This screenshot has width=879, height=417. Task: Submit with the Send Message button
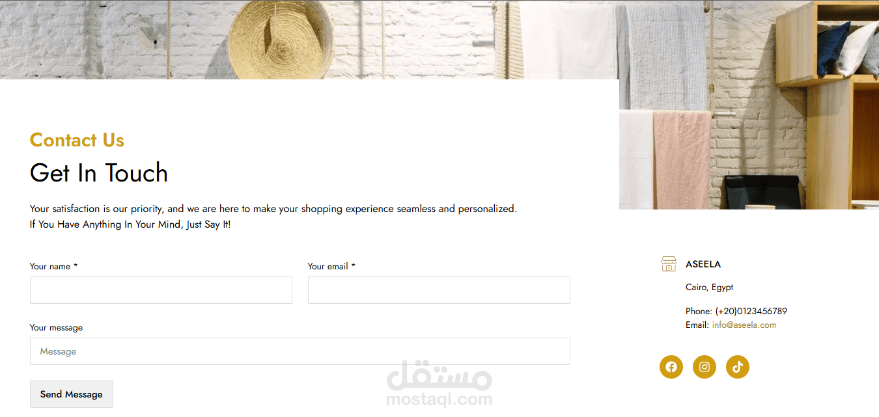coord(72,394)
